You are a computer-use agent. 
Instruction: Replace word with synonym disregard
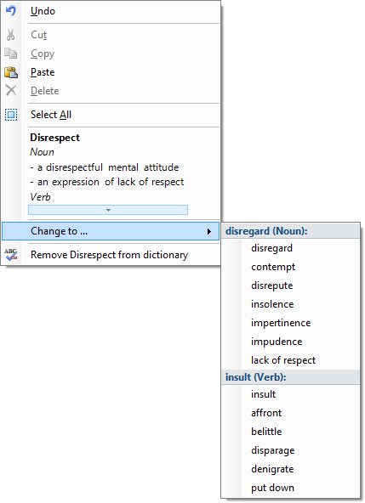[x=290, y=248]
